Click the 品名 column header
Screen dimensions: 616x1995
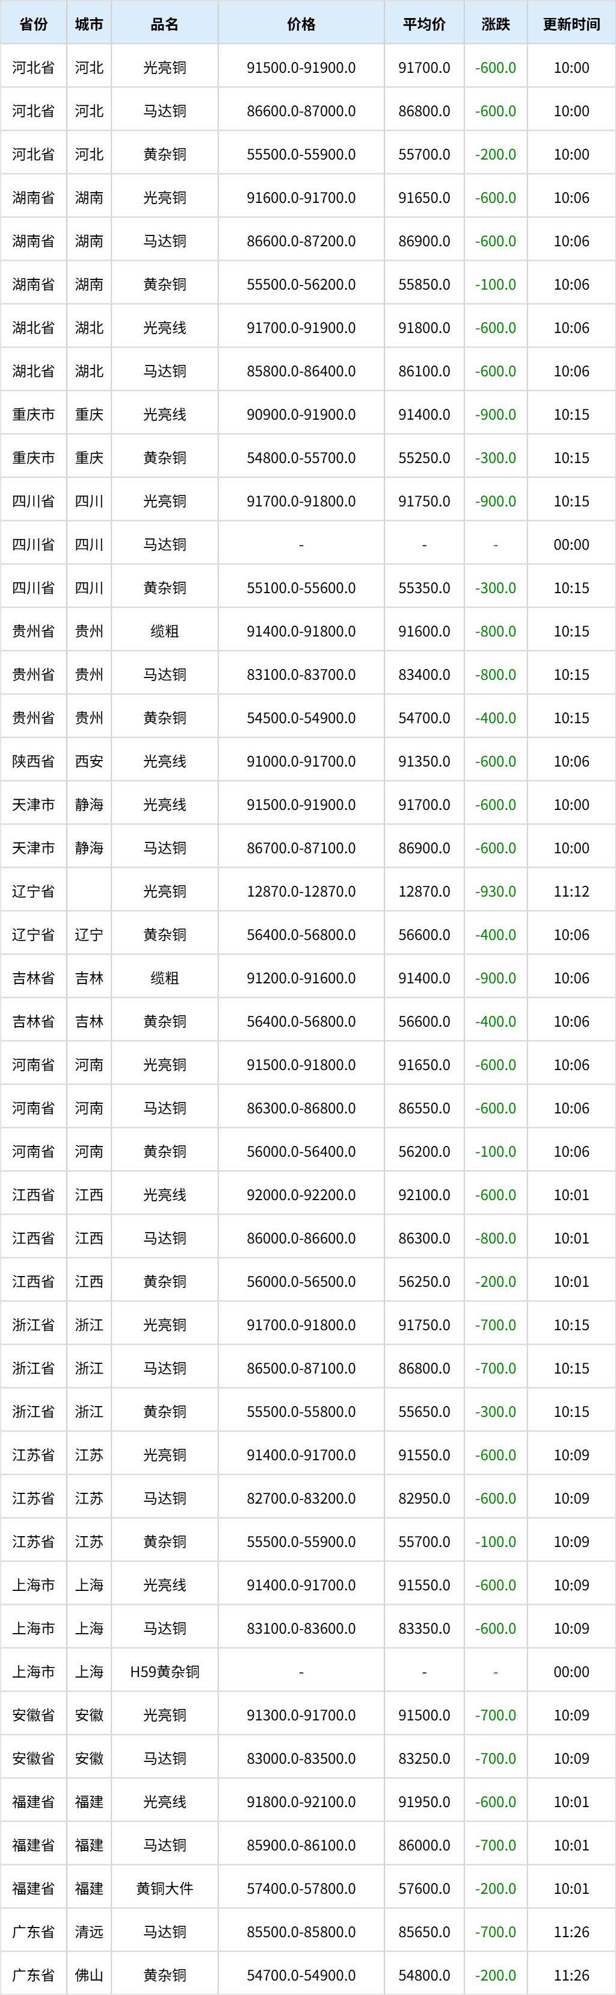164,24
